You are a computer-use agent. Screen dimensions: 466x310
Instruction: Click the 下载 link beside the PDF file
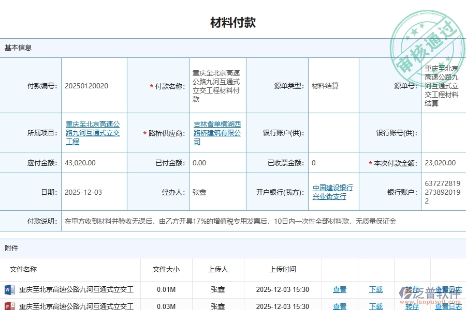pos(375,306)
